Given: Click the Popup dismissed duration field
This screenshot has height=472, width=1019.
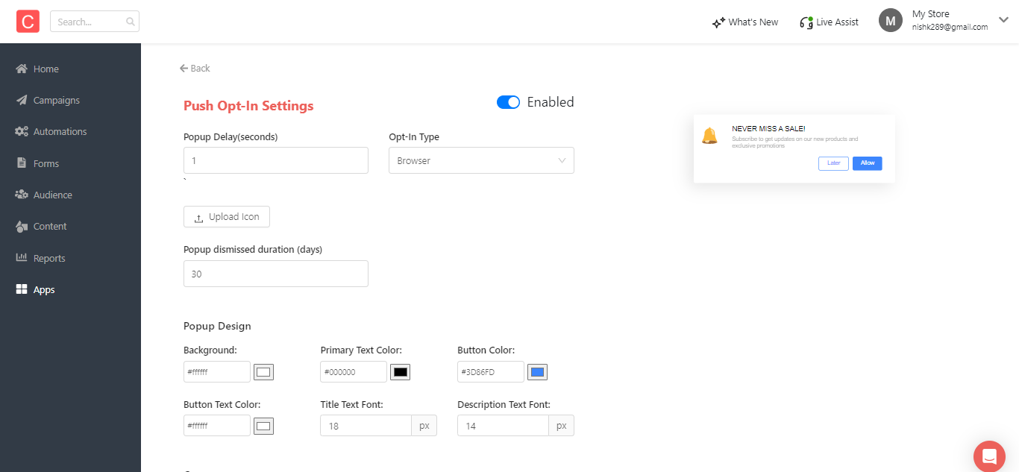Looking at the screenshot, I should click(276, 274).
